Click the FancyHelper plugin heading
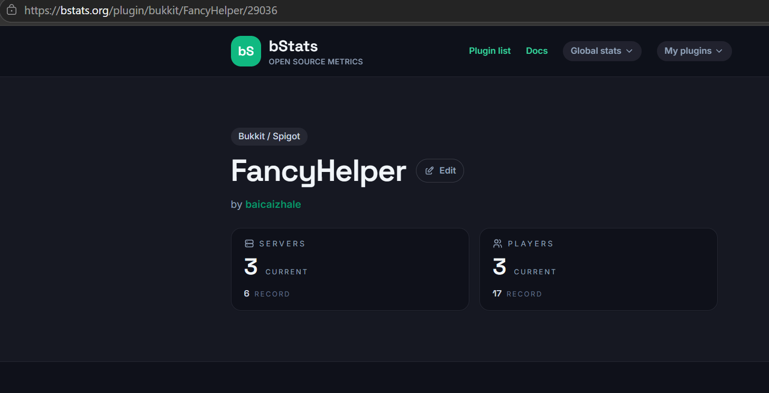The image size is (769, 393). click(x=319, y=171)
